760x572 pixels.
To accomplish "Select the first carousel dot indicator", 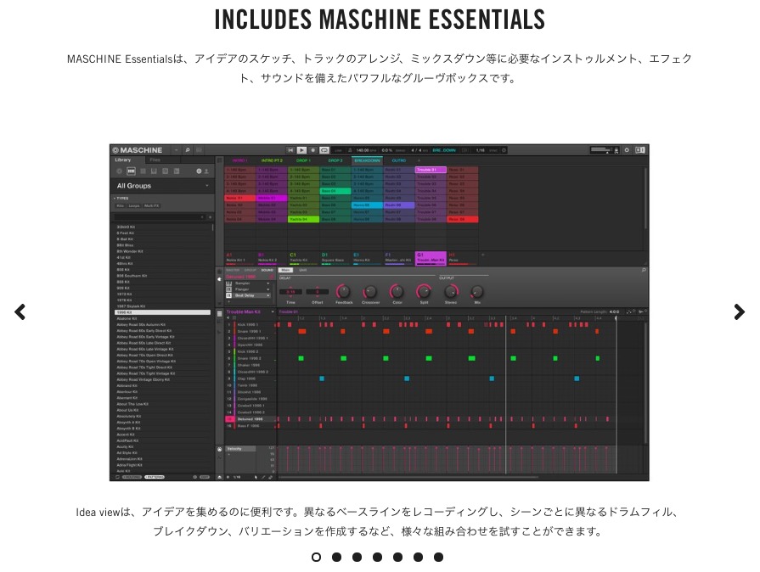I will click(x=316, y=557).
